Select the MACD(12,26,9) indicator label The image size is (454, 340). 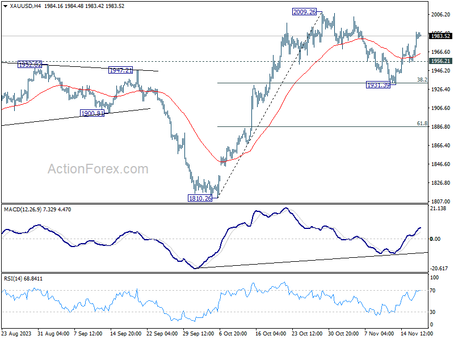[23, 209]
